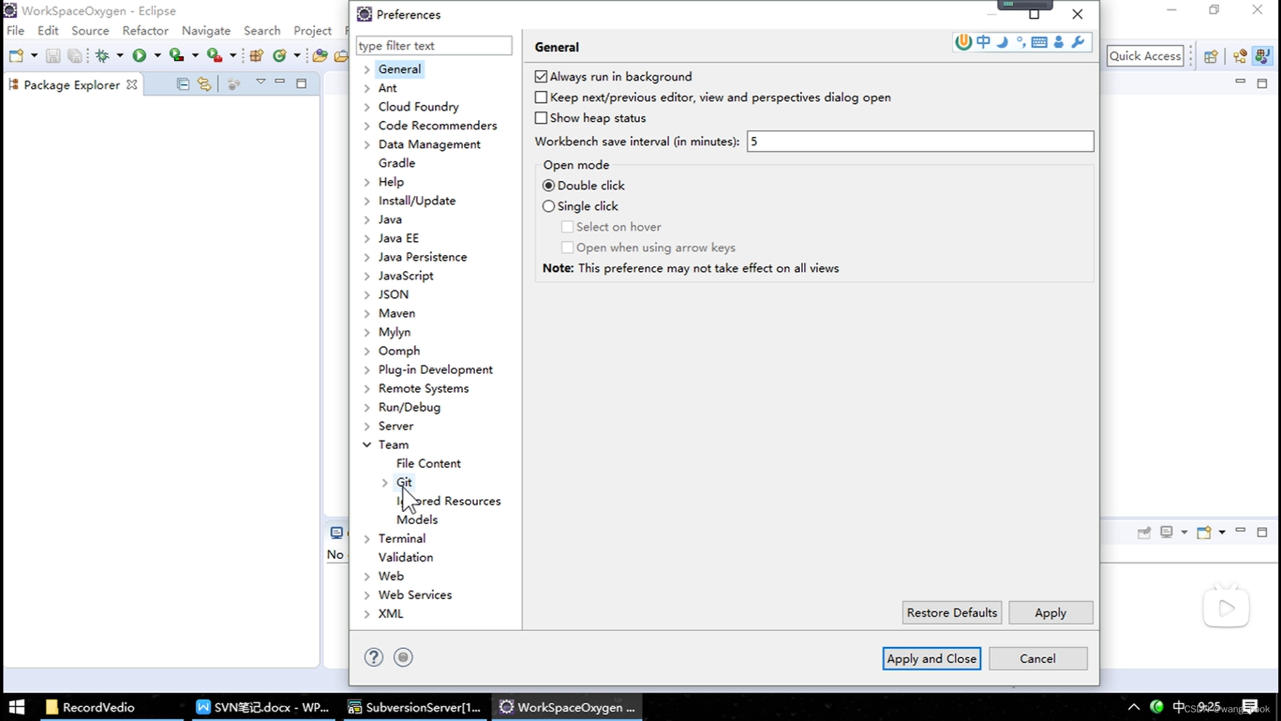Minimize the Package Explorer view

coord(280,81)
